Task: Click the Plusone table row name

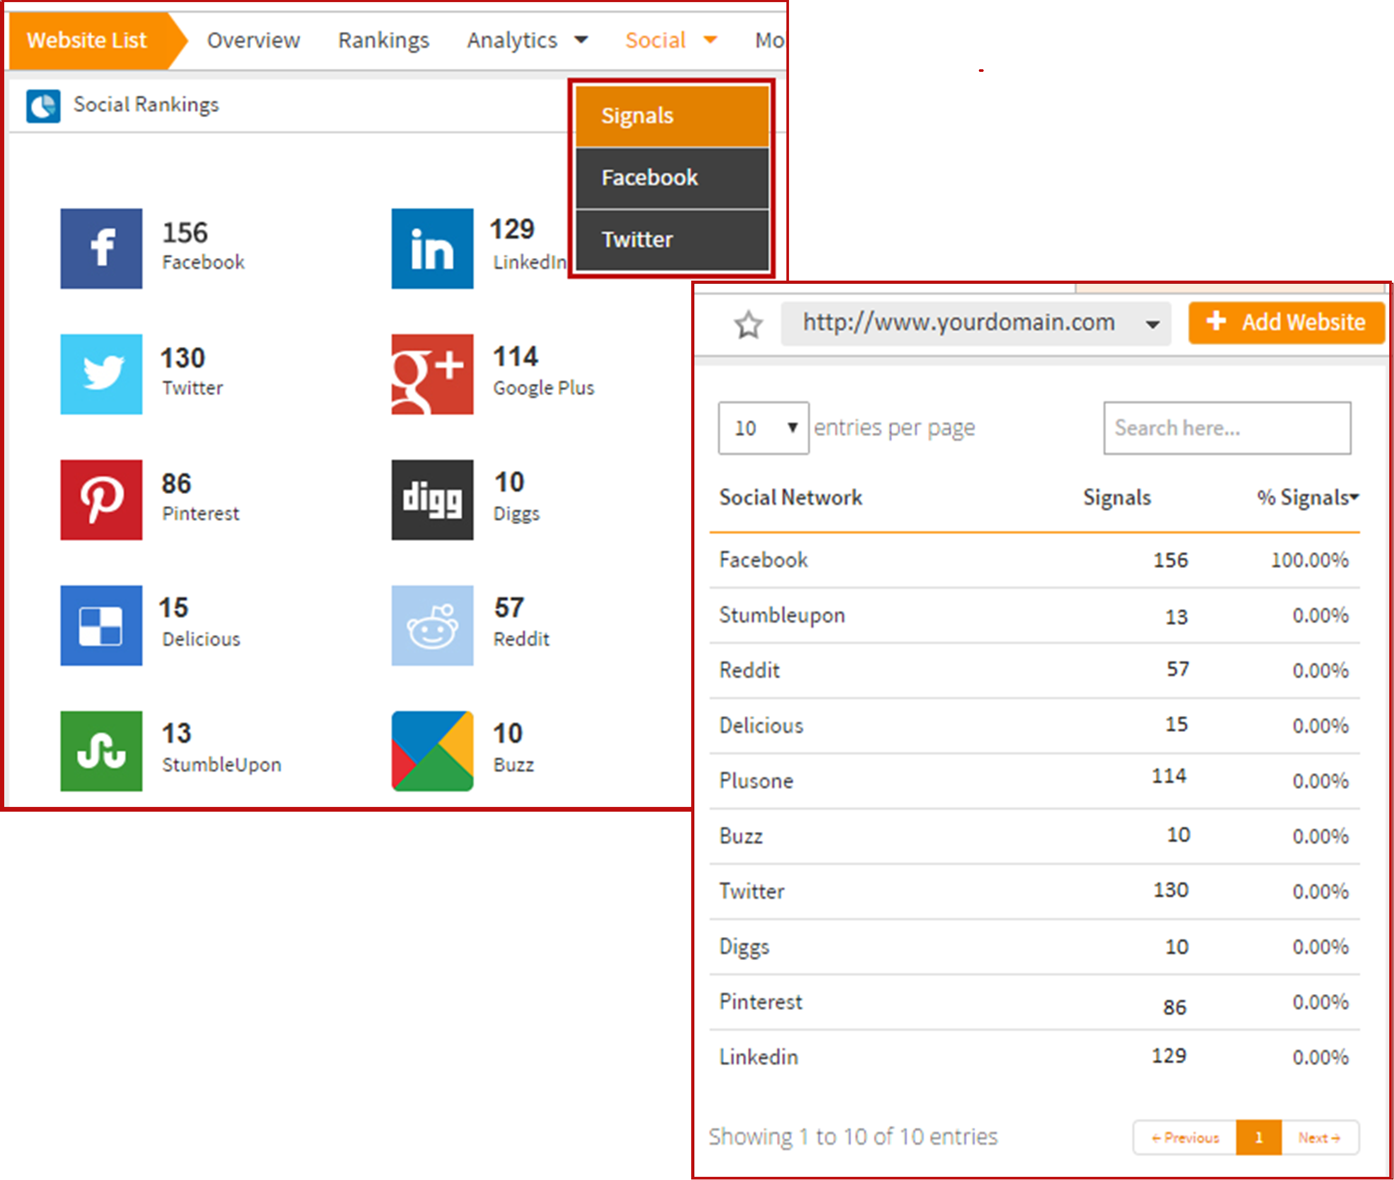Action: 756,781
